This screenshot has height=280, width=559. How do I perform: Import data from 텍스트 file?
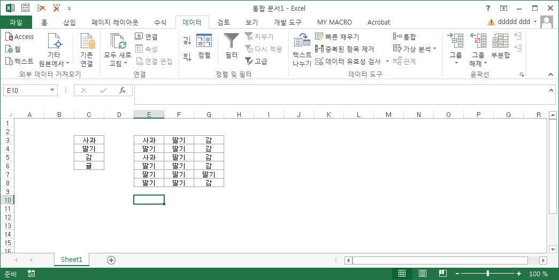(20, 61)
